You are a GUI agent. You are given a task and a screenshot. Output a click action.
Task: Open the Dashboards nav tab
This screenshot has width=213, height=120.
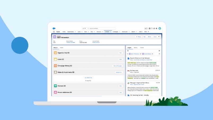click(125, 32)
